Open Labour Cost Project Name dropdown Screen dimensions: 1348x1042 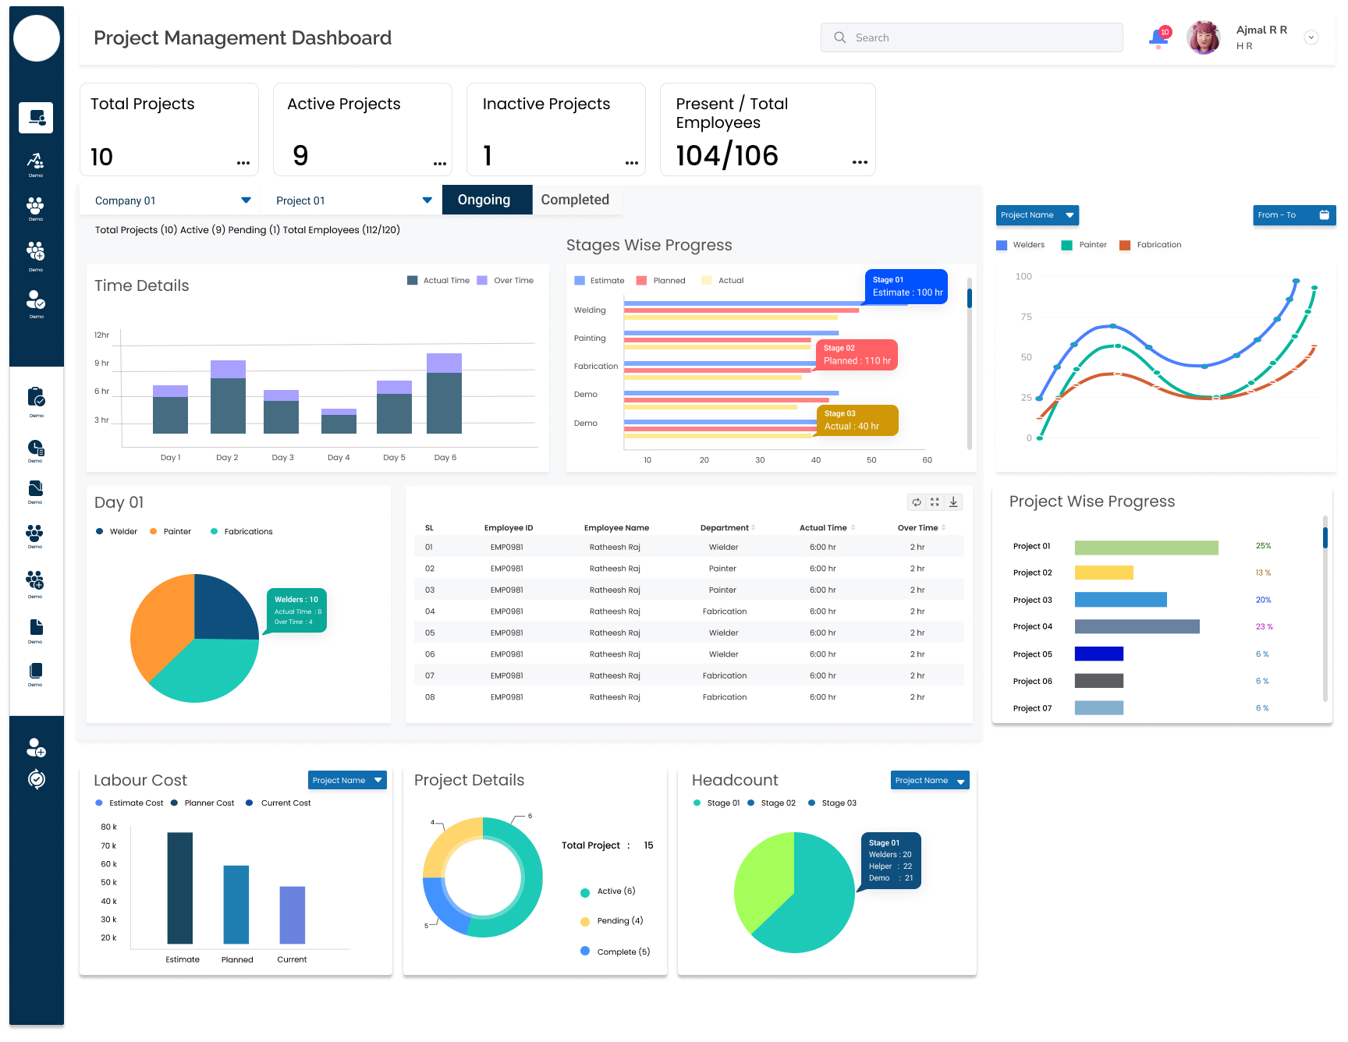click(347, 780)
